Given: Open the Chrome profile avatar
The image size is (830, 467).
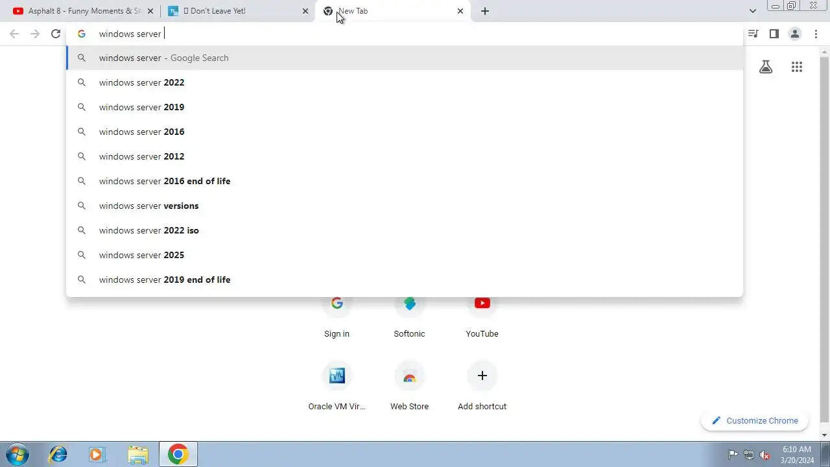Looking at the screenshot, I should tap(794, 34).
